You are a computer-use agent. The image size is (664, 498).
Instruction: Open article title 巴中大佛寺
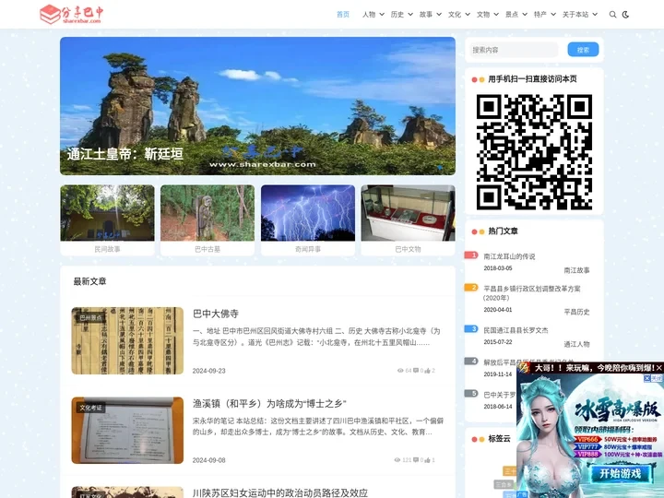[216, 314]
